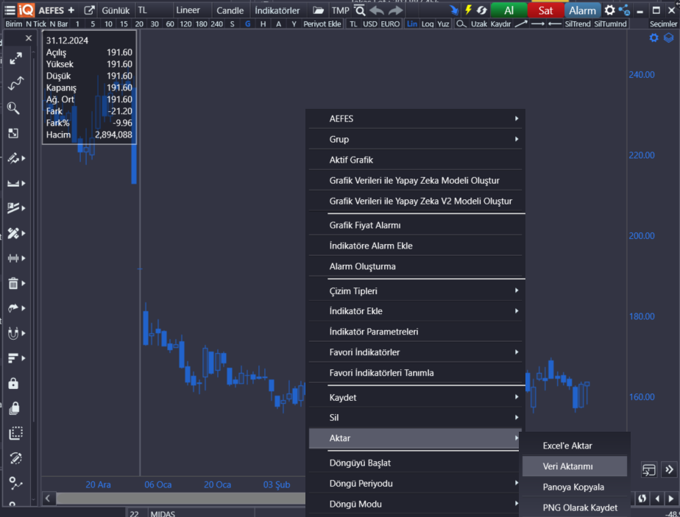Open the İndikatörler button
The image size is (680, 517).
click(x=277, y=10)
